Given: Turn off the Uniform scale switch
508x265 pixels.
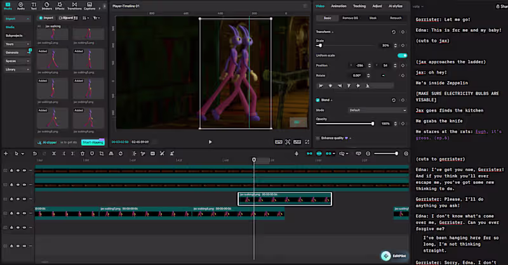Looking at the screenshot, I should click(402, 55).
